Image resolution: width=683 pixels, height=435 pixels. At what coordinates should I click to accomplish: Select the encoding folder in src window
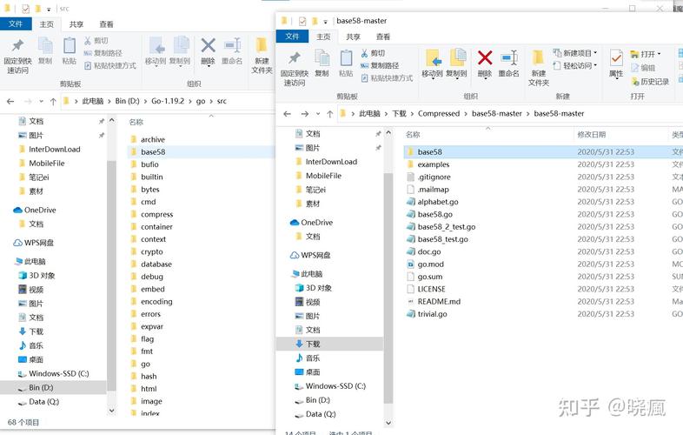coord(156,302)
